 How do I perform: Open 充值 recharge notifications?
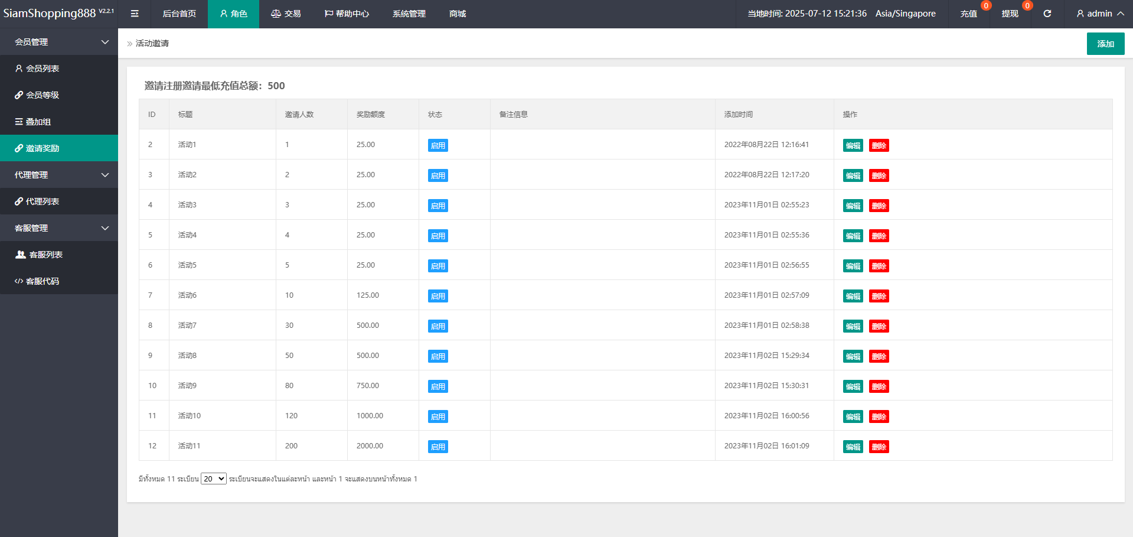(x=968, y=14)
